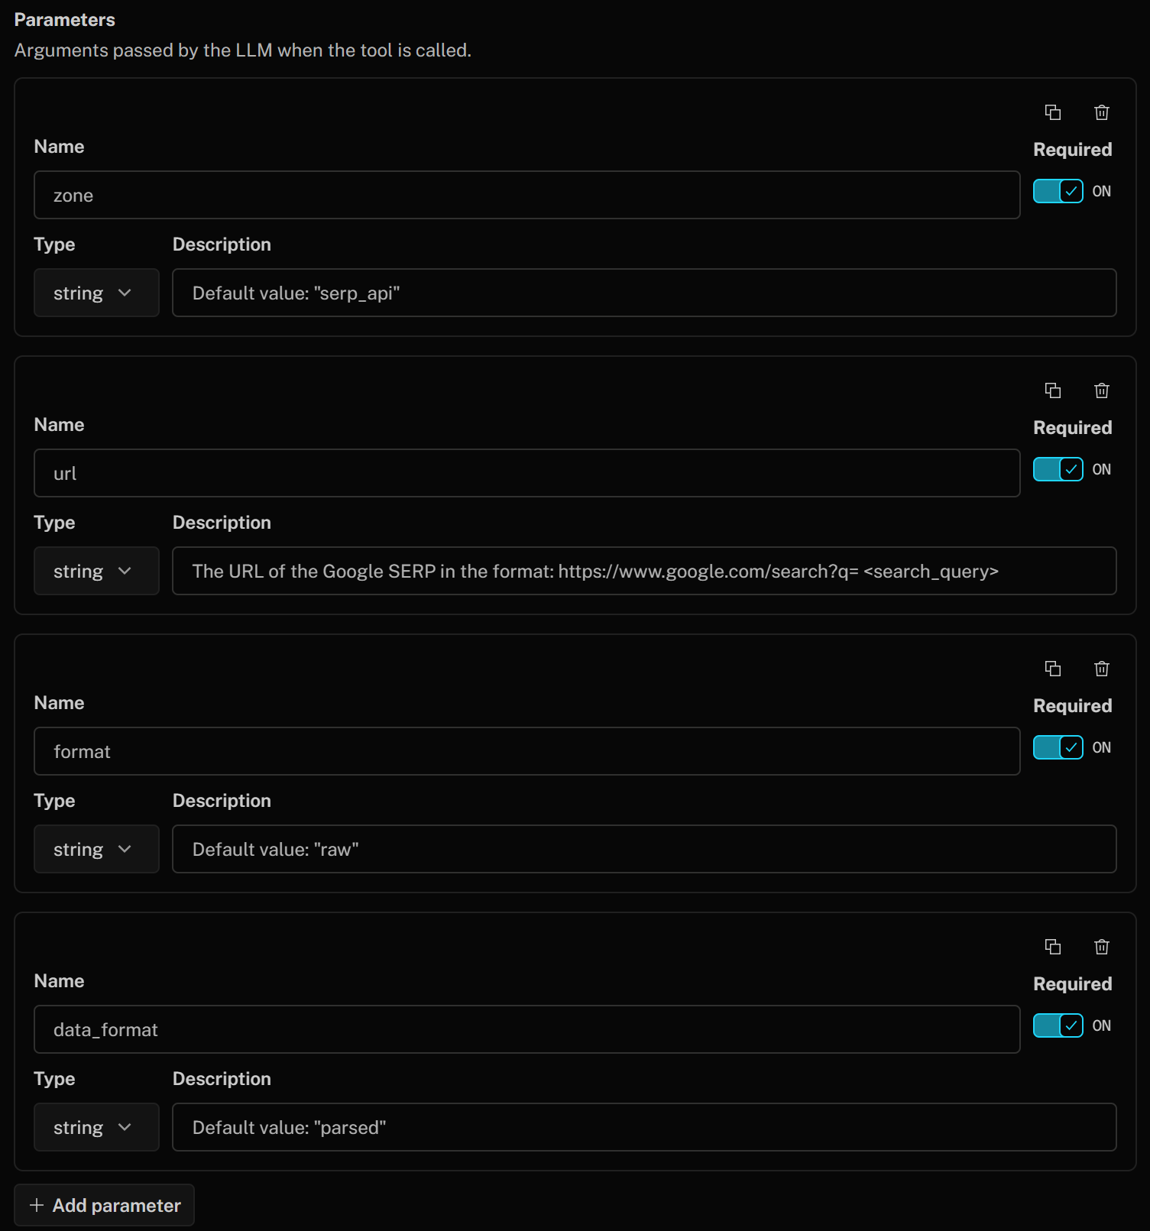Delete the url parameter
The width and height of the screenshot is (1150, 1231).
click(1101, 390)
